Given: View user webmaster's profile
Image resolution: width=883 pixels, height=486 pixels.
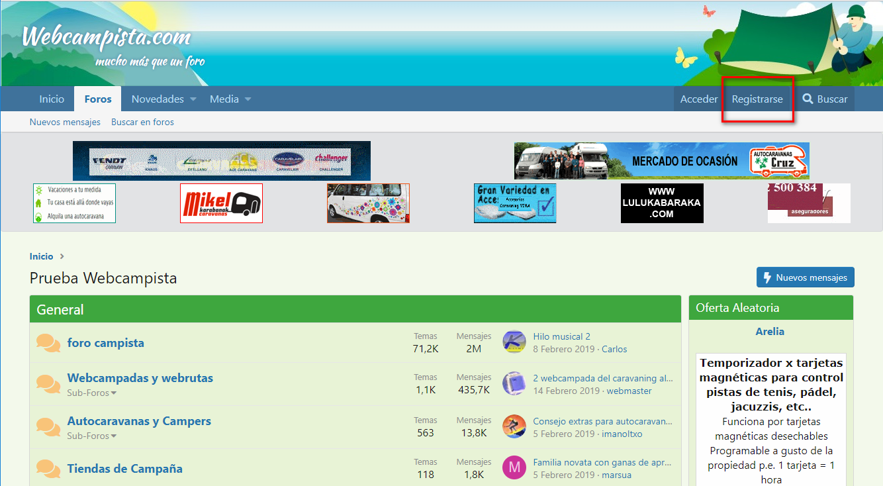Looking at the screenshot, I should [629, 391].
